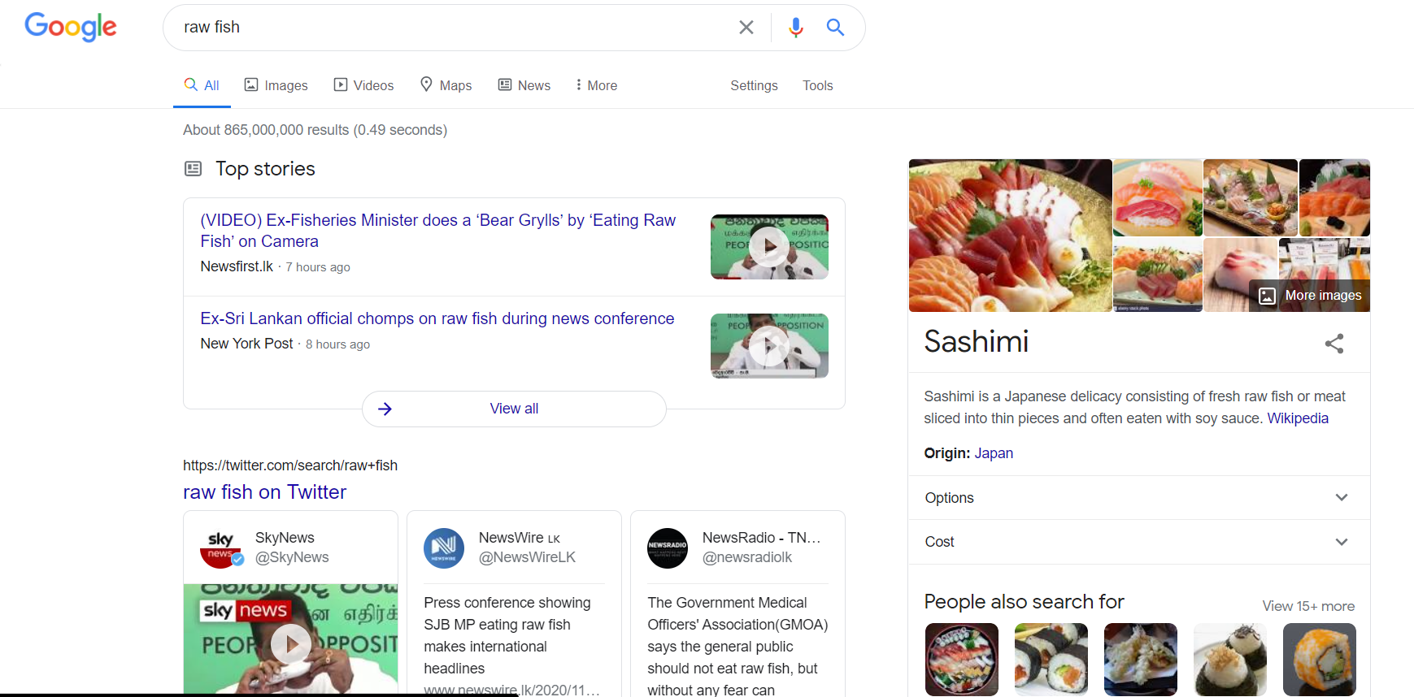Select the All results tab

click(x=202, y=85)
